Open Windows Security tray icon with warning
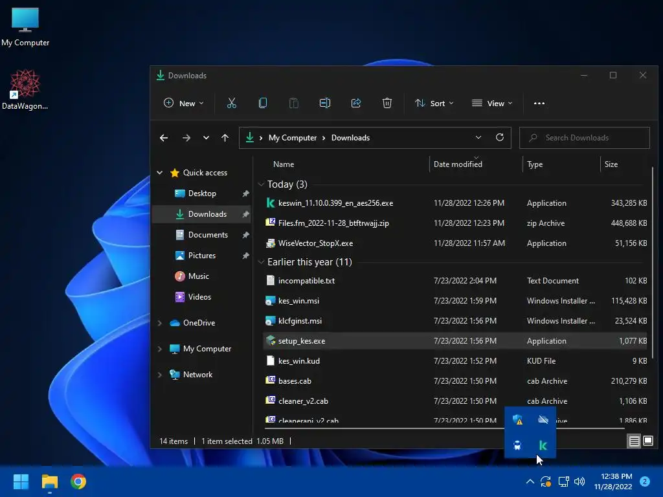The height and width of the screenshot is (497, 663). point(517,419)
